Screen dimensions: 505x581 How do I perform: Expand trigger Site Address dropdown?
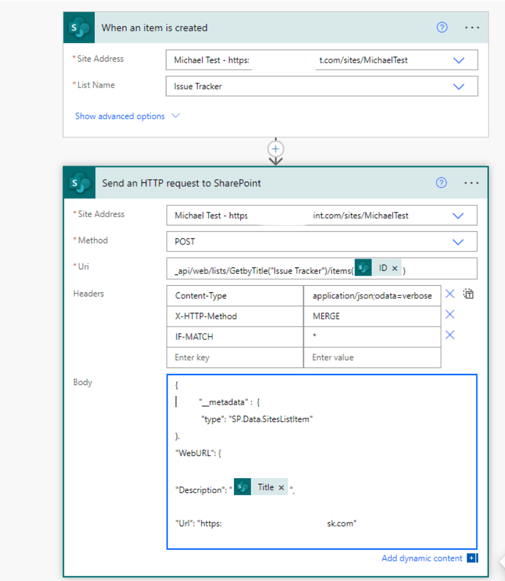click(x=459, y=60)
